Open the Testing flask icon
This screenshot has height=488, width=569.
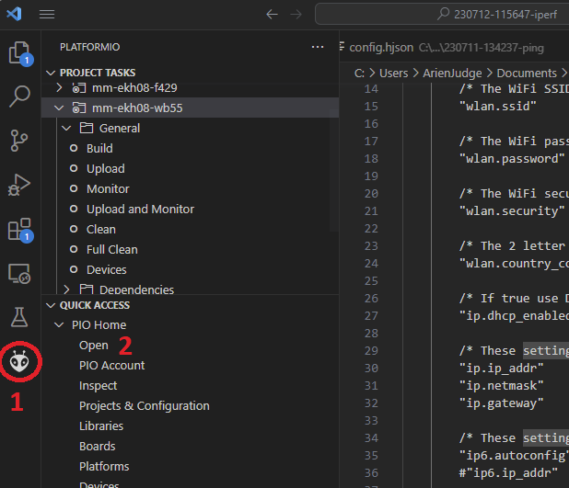(19, 317)
